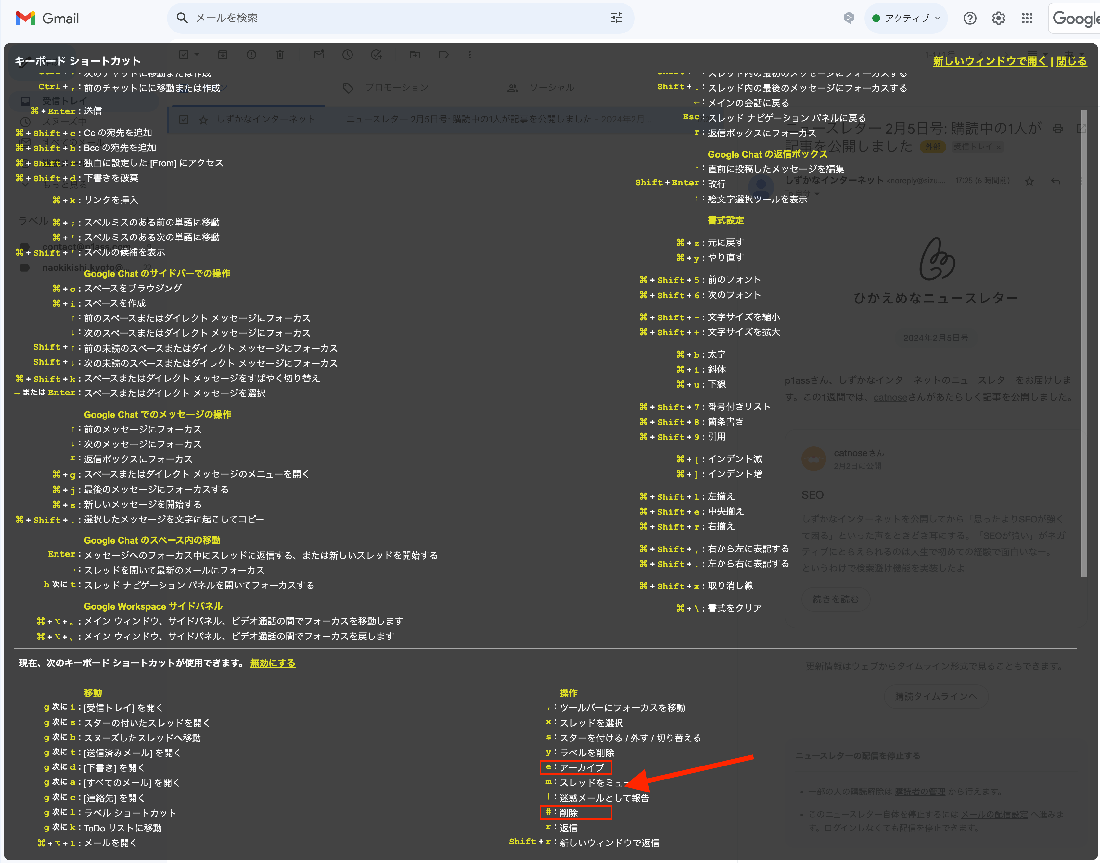Open the ソーシャル tab

pos(552,87)
